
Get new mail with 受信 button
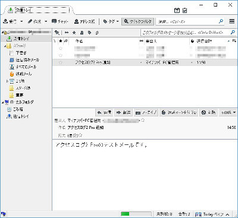pos(10,21)
